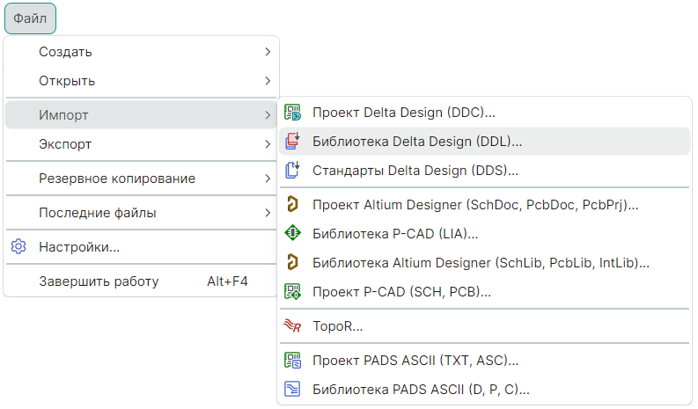This screenshot has height=409, width=698.
Task: Click the Файл menu button
Action: click(x=30, y=18)
